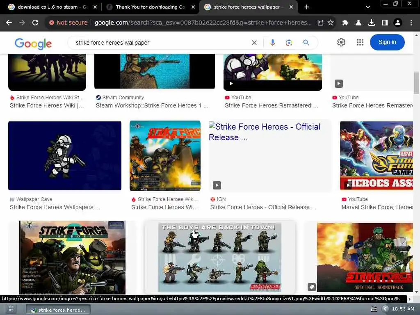This screenshot has width=420, height=315.
Task: Toggle the side panel icon
Action: click(x=385, y=23)
